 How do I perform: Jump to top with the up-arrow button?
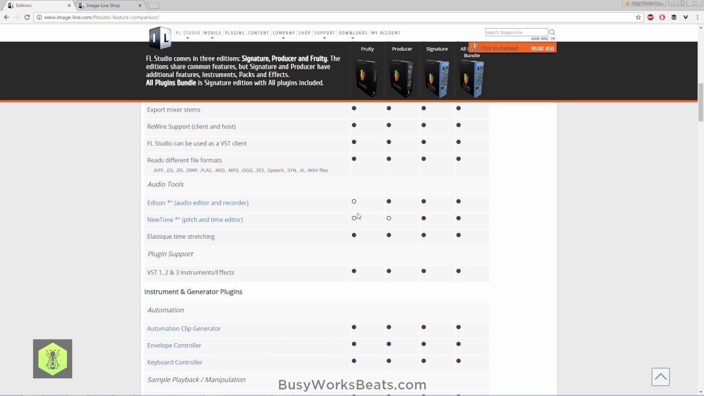click(x=661, y=377)
